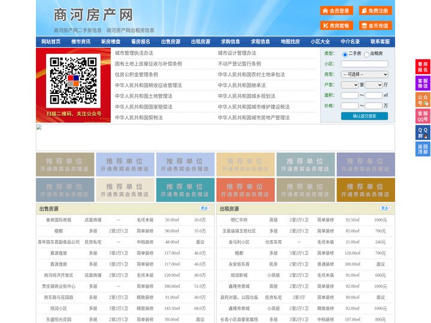Viewport: 431px width, 323px height.
Task: Open the 出售房源 navigation tab
Action: 171,41
